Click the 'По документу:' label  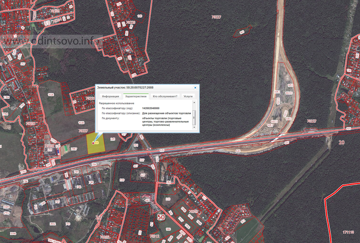tap(111, 118)
